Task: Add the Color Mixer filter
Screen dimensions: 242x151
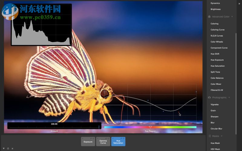Action: 216,84
